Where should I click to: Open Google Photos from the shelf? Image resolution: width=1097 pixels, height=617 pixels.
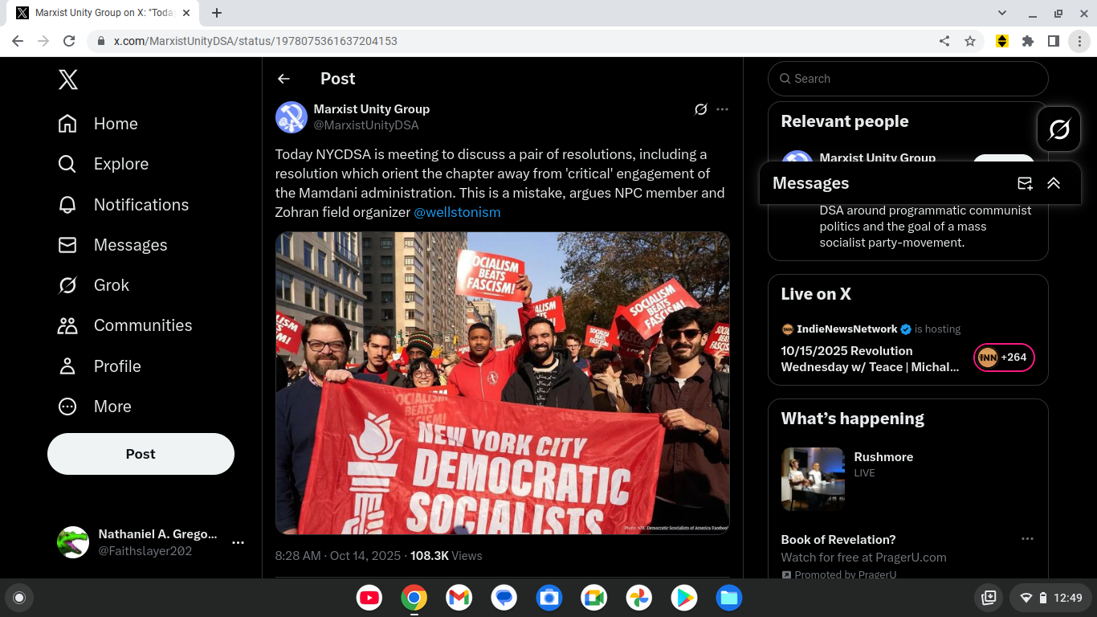click(x=639, y=598)
